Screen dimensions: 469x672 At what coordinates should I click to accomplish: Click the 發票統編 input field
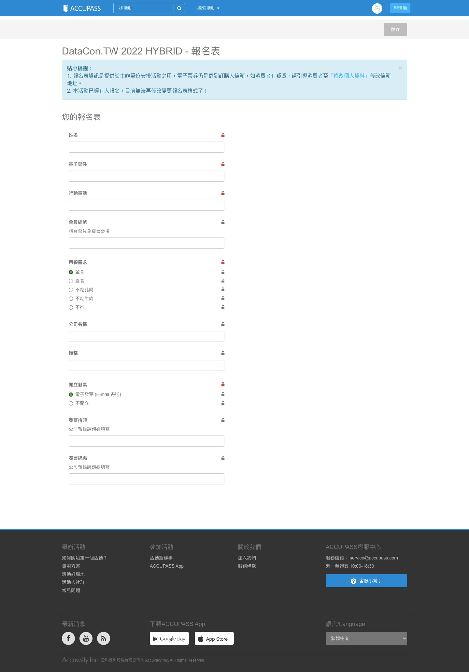point(147,479)
